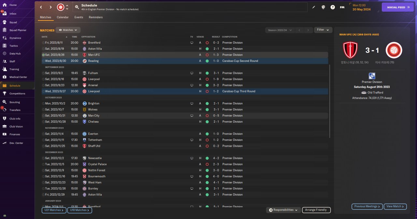The width and height of the screenshot is (417, 219).
Task: Open the Competitions trophy icon
Action: click(x=5, y=94)
